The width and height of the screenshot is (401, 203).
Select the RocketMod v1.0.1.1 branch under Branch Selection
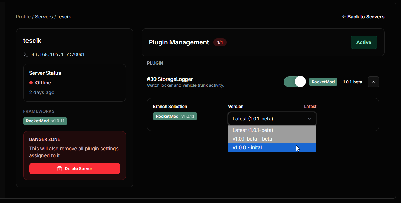point(175,116)
